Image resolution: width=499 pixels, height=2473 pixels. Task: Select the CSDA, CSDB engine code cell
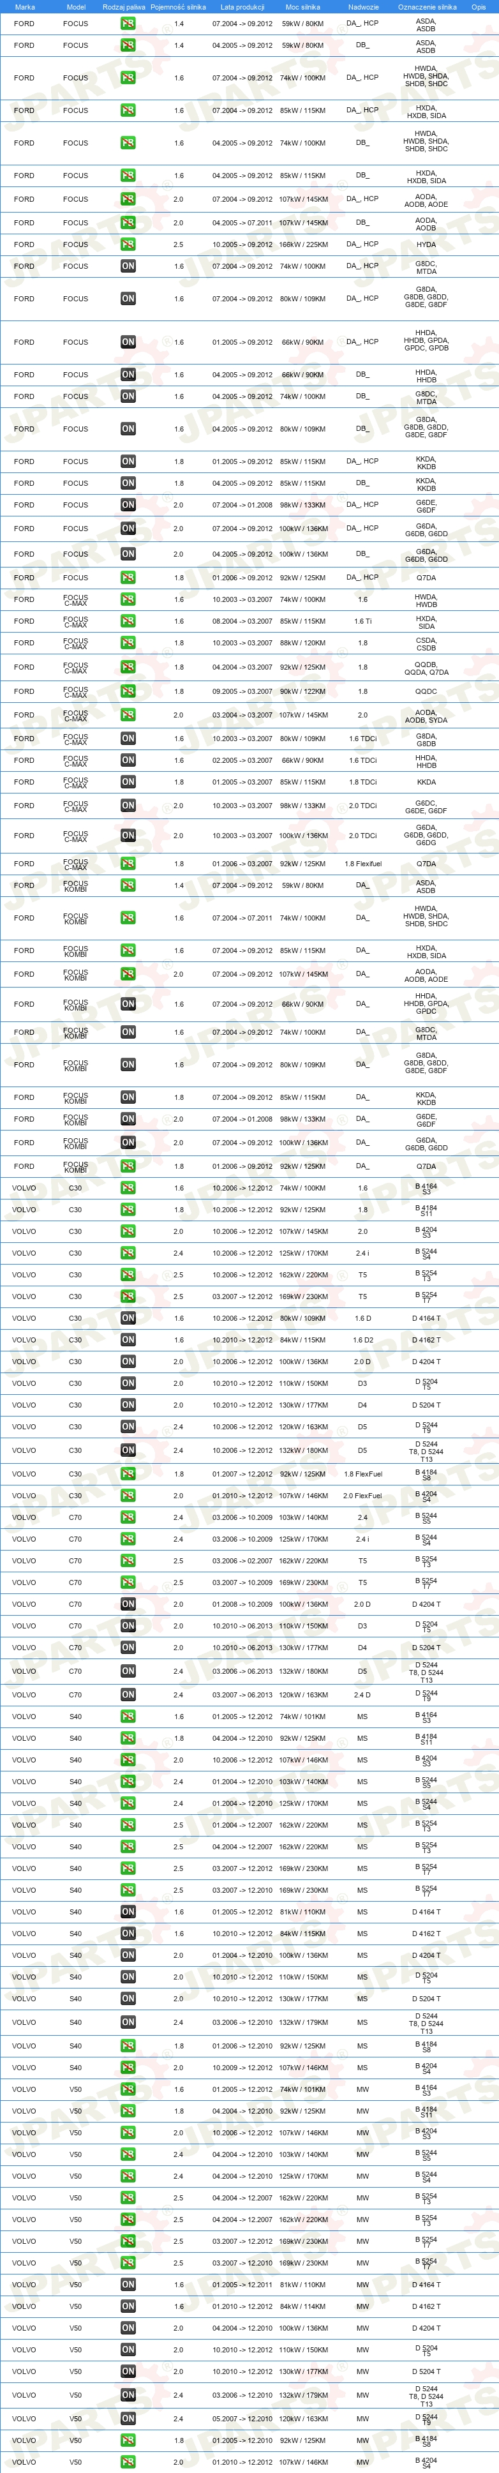point(426,643)
